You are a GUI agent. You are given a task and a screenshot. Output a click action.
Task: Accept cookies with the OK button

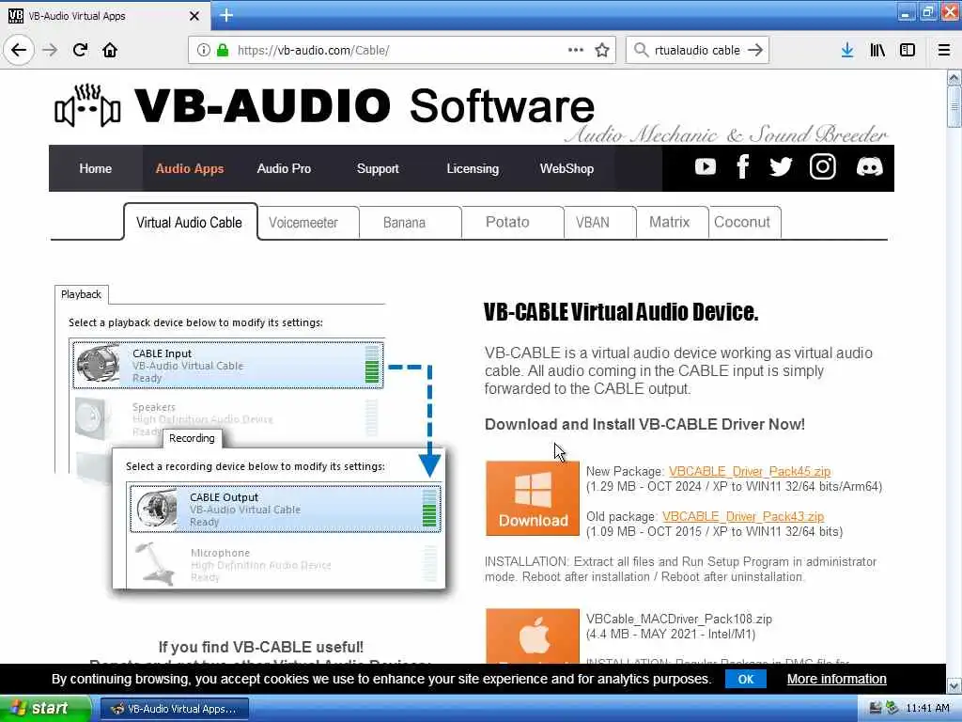coord(745,679)
